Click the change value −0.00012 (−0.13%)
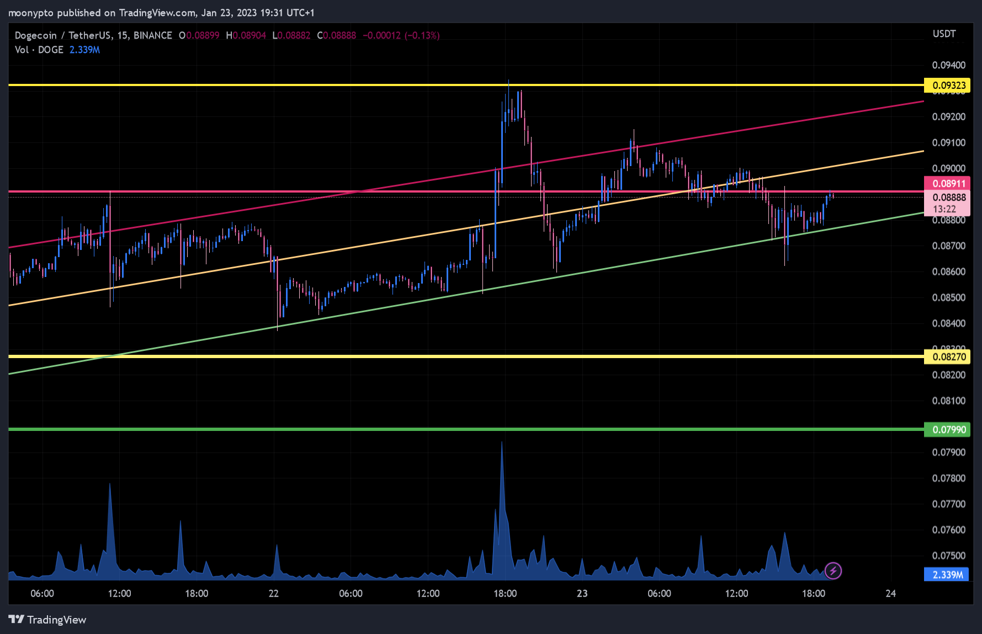Viewport: 982px width, 634px height. (x=401, y=35)
